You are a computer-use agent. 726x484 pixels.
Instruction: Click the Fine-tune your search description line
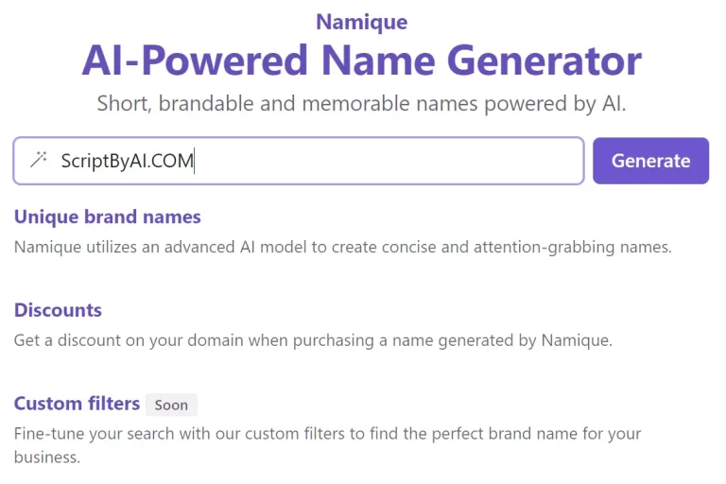point(327,434)
